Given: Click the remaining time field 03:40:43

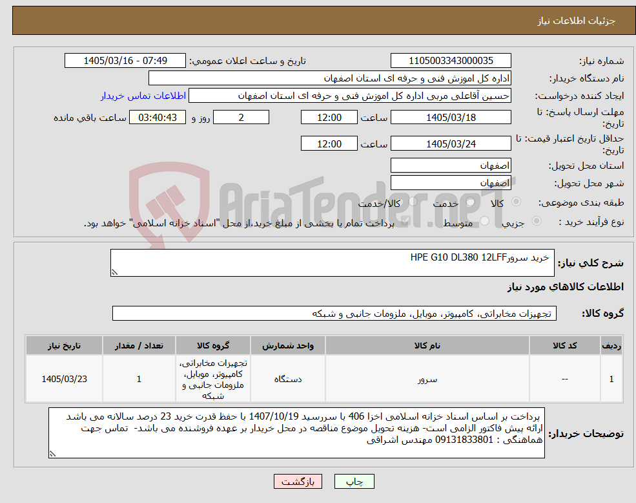Looking at the screenshot, I should point(158,118).
